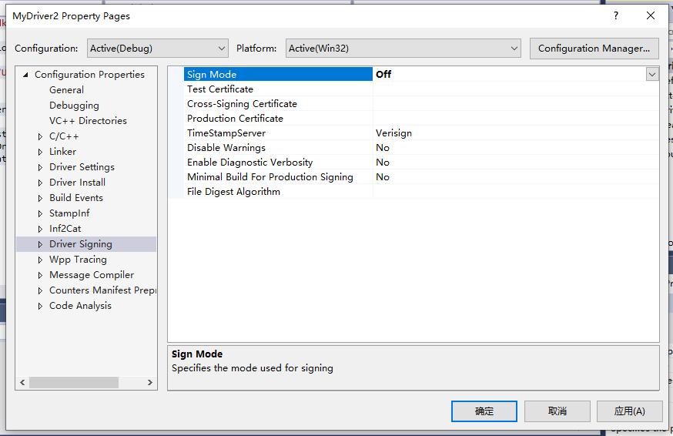Click the tree horizontal scrollbar thumb
This screenshot has height=436, width=673.
pos(74,382)
